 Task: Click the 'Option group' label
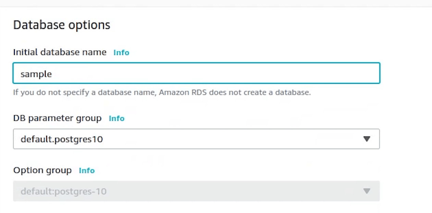click(x=42, y=170)
